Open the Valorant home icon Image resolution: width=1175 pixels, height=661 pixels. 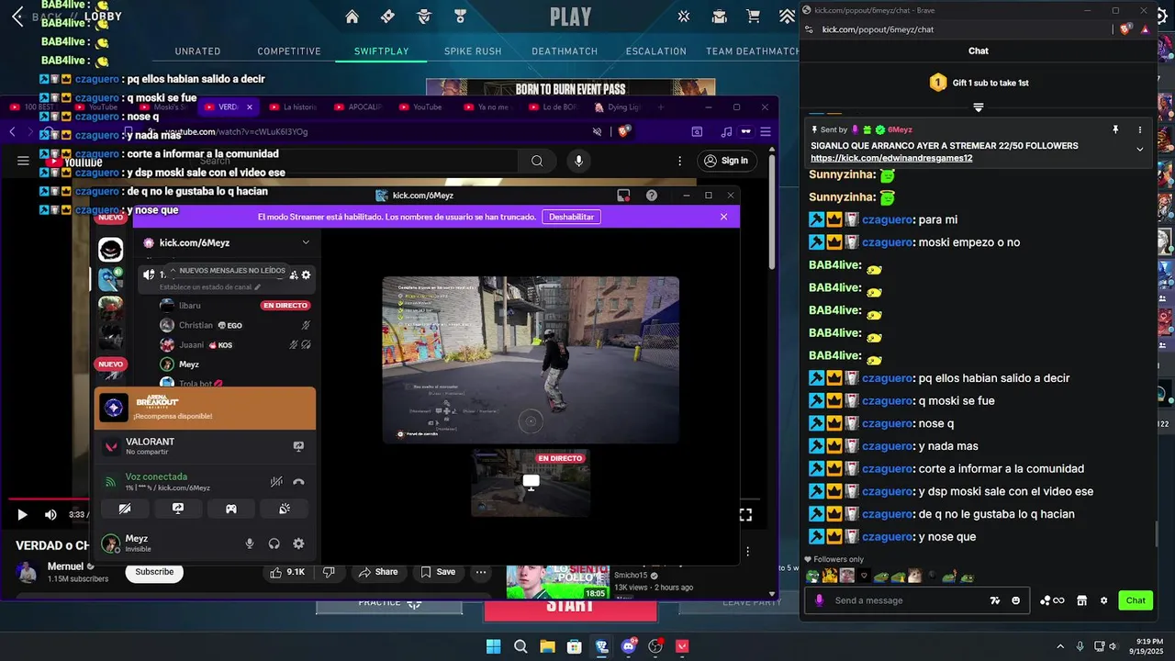[x=352, y=17]
